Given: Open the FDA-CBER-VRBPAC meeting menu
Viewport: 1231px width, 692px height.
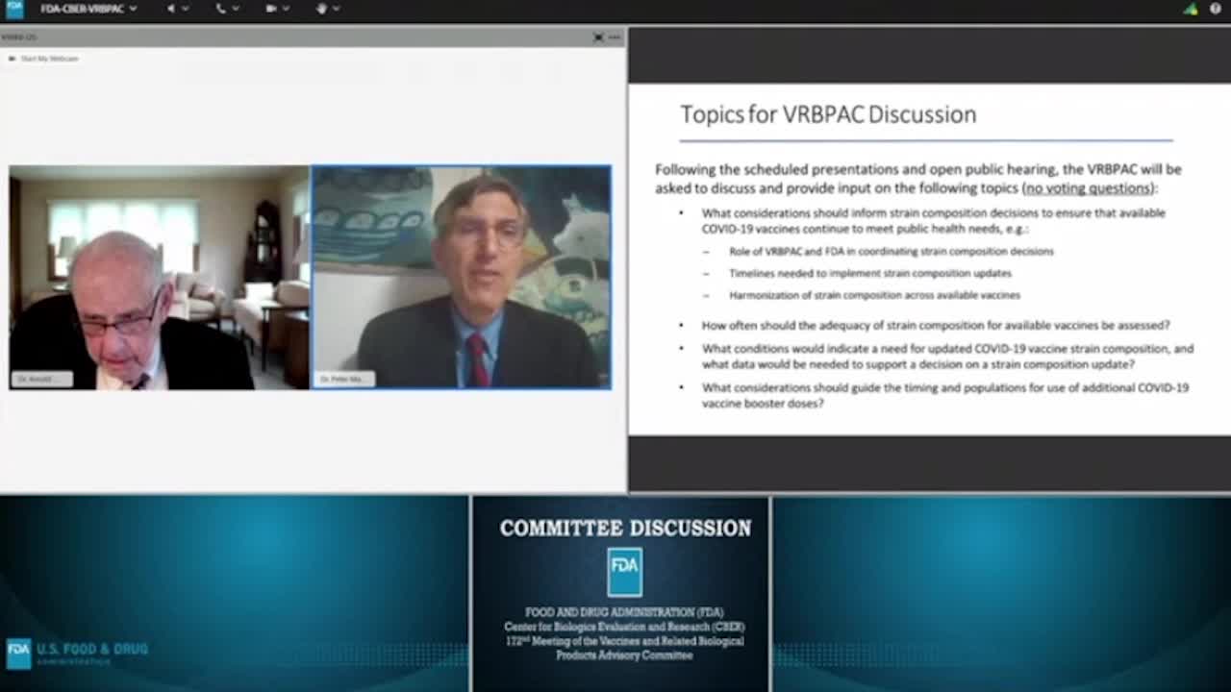Looking at the screenshot, I should (x=88, y=9).
